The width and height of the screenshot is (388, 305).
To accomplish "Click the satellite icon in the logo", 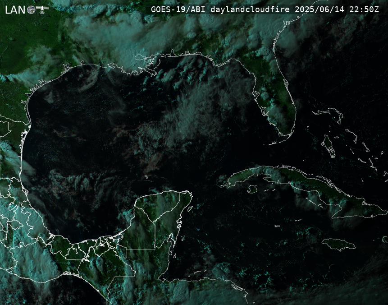I will 42,9.
